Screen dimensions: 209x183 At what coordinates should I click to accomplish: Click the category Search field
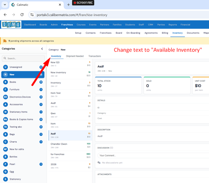23,58
